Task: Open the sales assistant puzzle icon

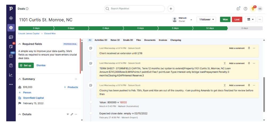Action: tap(238, 9)
